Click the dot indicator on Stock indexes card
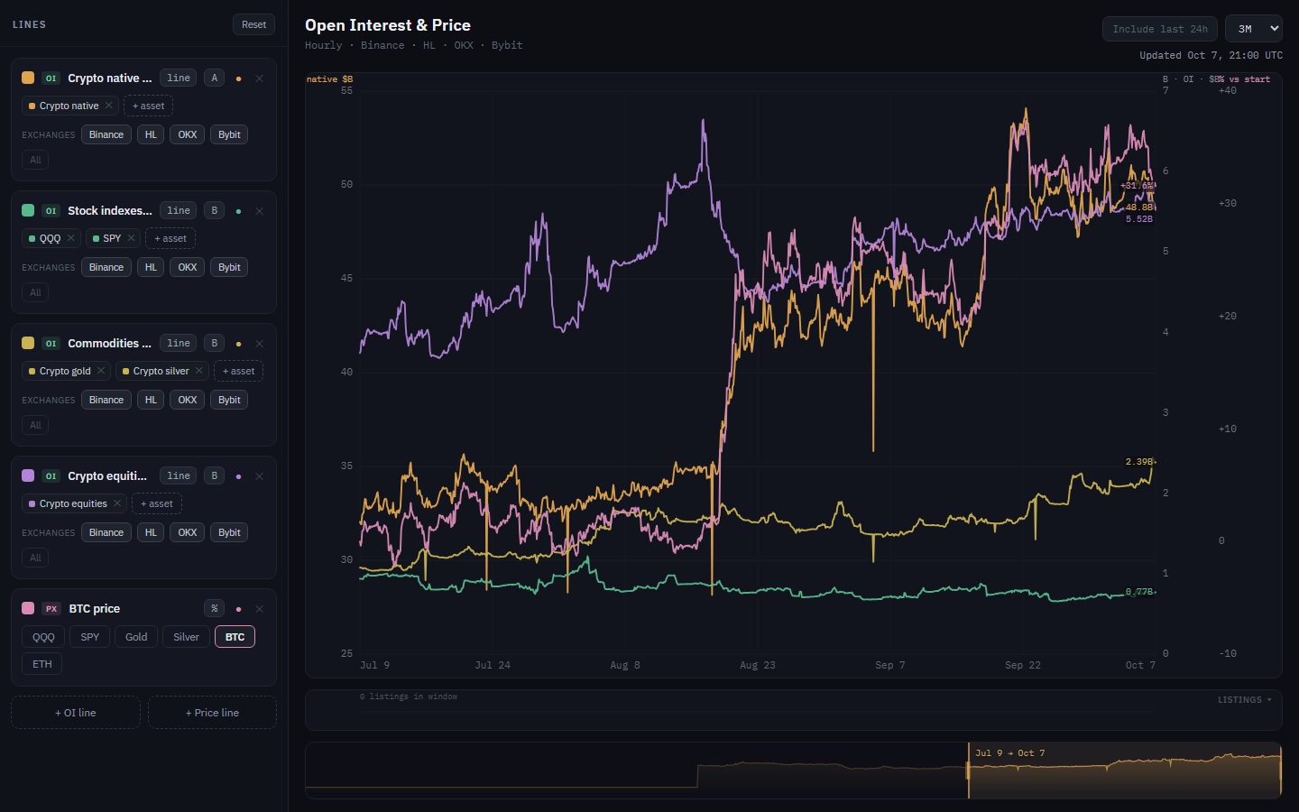 pyautogui.click(x=238, y=211)
